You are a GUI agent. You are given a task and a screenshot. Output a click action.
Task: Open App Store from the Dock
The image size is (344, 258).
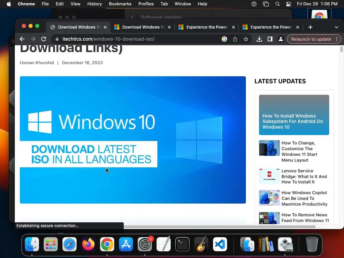pos(126,244)
